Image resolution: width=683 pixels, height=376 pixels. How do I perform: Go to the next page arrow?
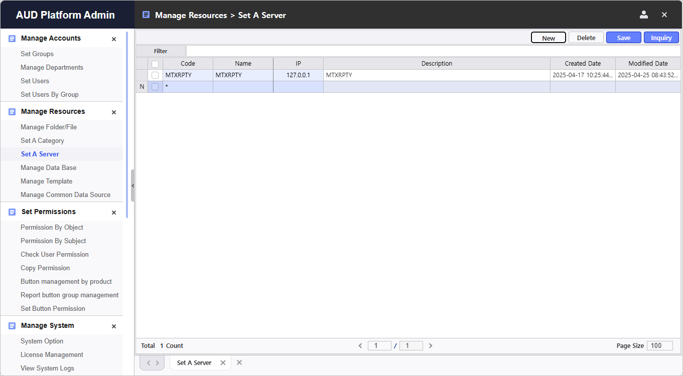[x=431, y=345]
